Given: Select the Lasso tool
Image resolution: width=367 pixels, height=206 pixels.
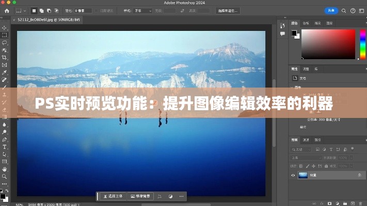Looking at the screenshot, I should [x=5, y=43].
